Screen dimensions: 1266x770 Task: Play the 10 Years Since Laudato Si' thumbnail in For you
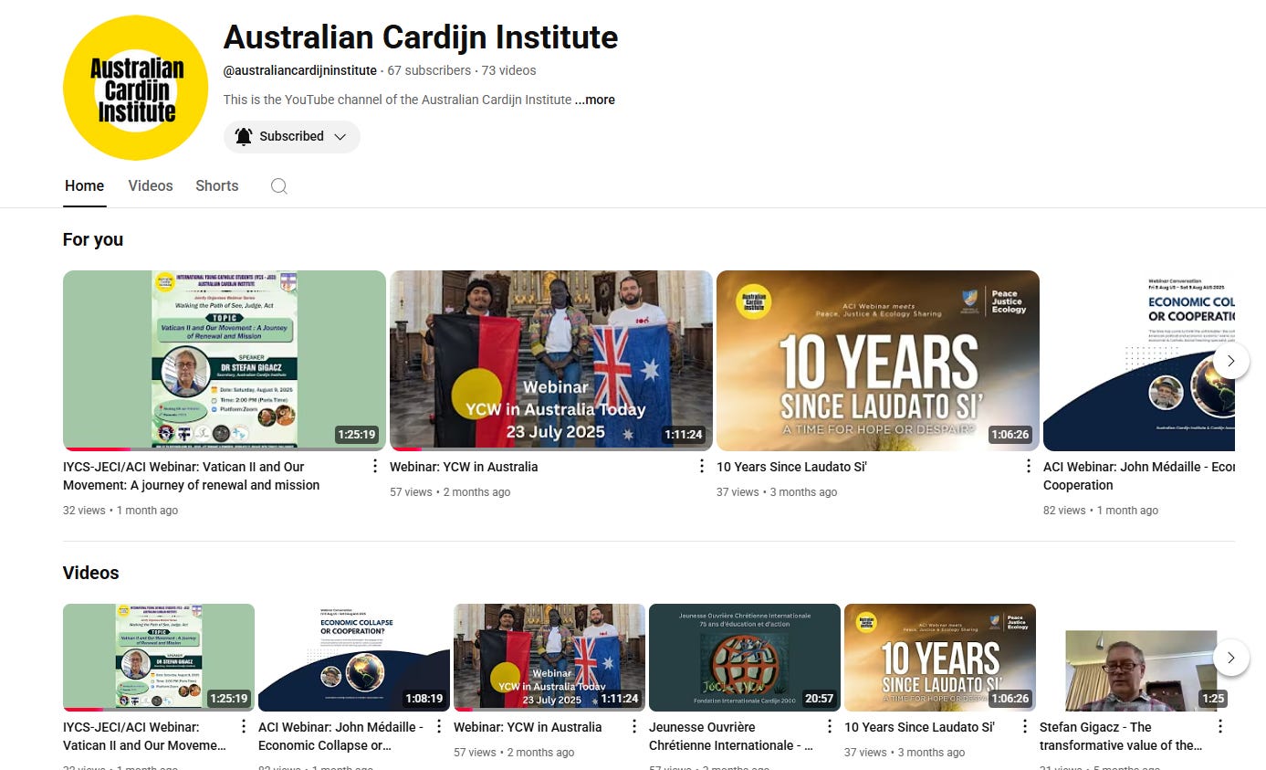coord(878,361)
